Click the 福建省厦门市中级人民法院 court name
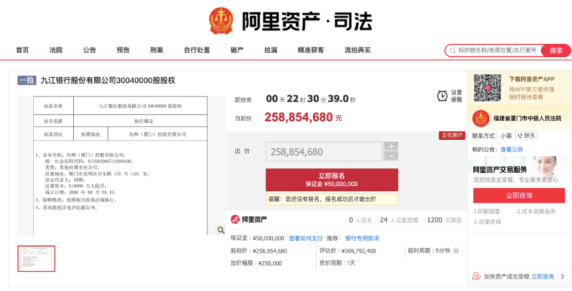572x291 pixels. pos(527,118)
